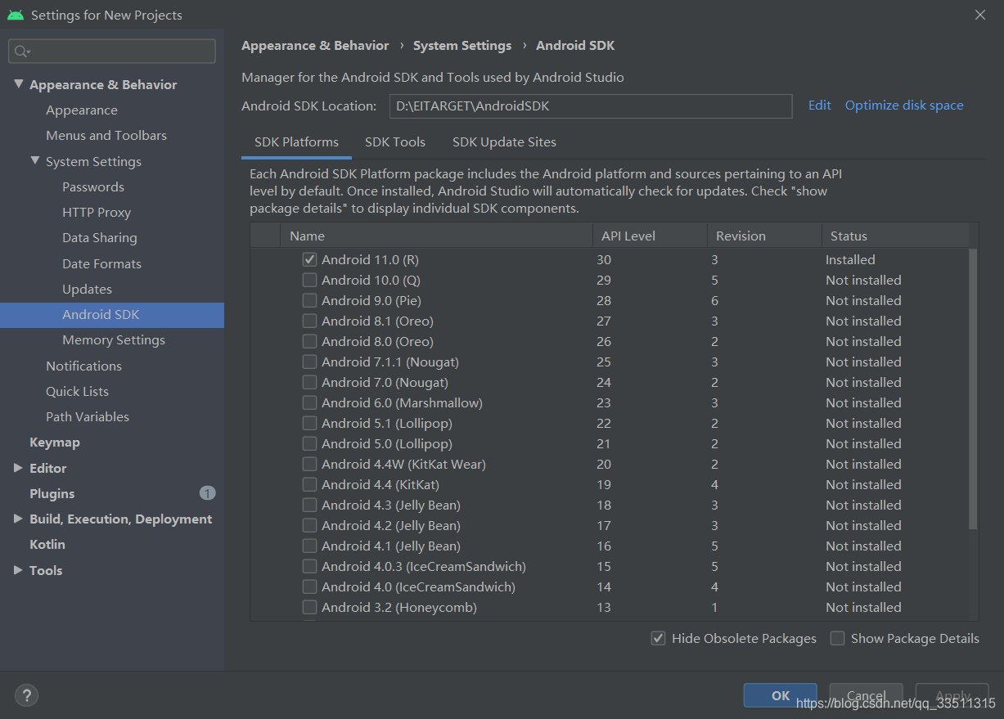Open Date Formats settings
The width and height of the screenshot is (1004, 719).
(101, 264)
